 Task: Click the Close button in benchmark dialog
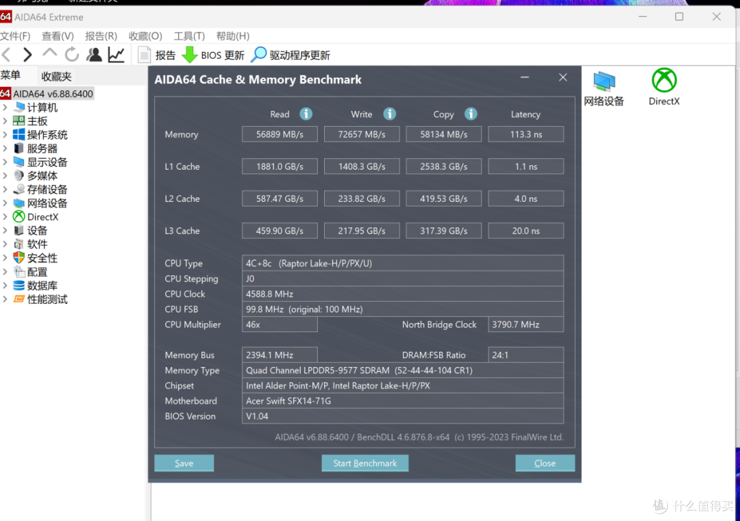pos(545,463)
